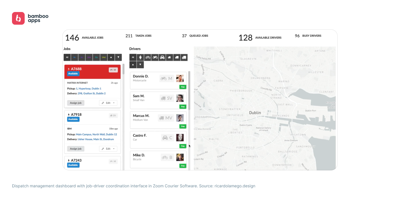Sort jobs descending with down arrow
This screenshot has width=400, height=200.
point(118,57)
